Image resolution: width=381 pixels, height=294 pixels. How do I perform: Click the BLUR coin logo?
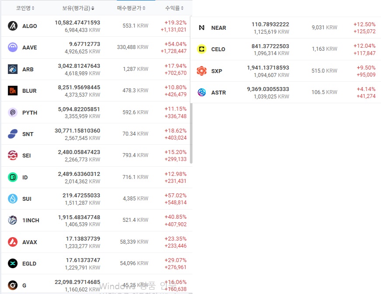[13, 91]
